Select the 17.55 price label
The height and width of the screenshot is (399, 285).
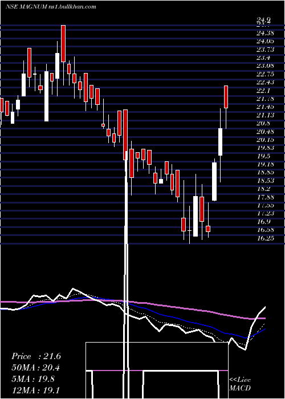[x=265, y=205]
